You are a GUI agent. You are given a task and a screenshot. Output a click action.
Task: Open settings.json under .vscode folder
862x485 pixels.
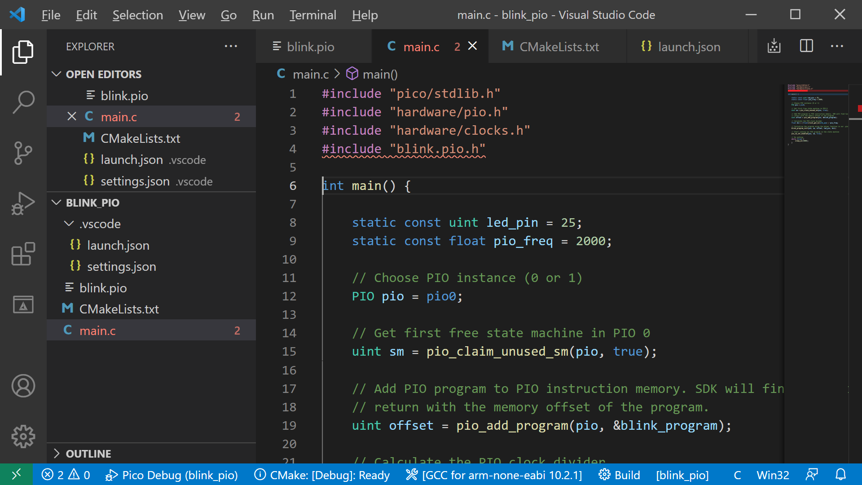coord(151,266)
